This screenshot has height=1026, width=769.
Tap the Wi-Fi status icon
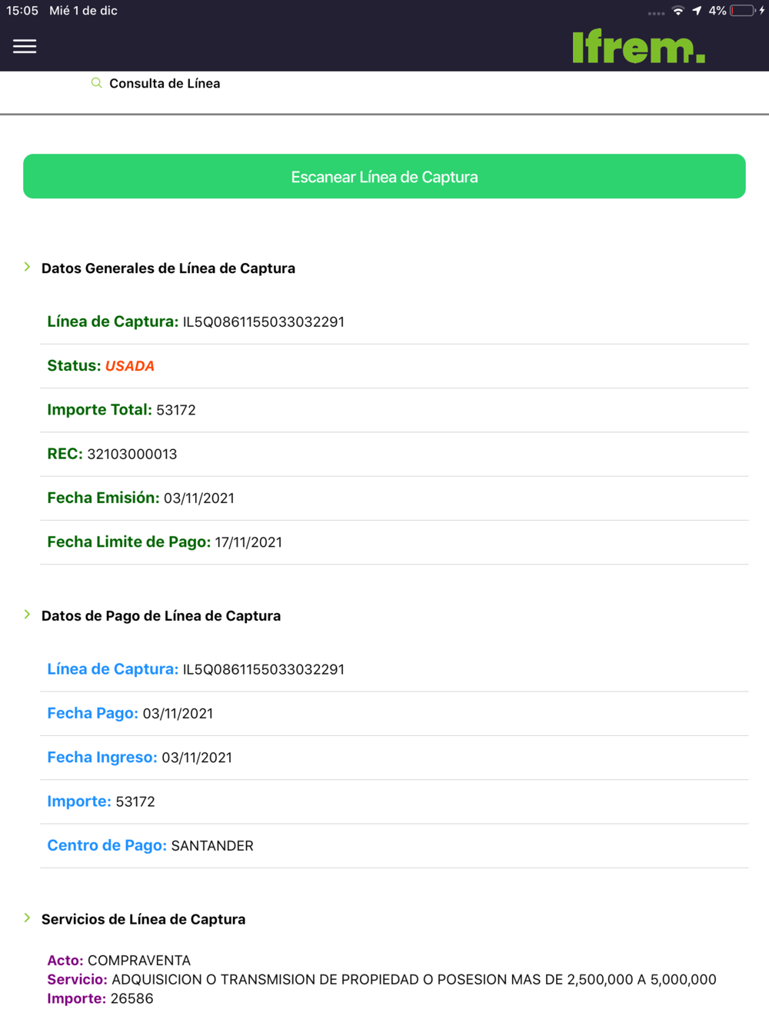[x=677, y=11]
